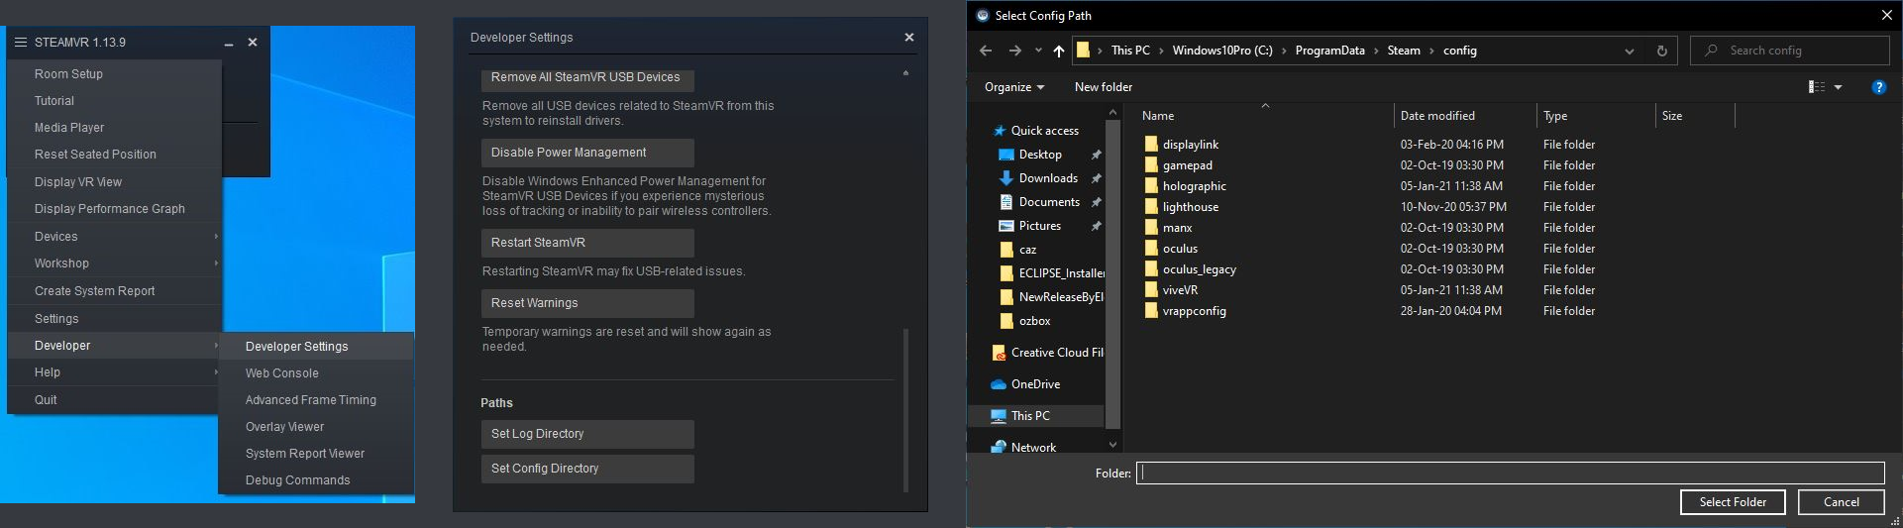Open OneDrive in navigation pane
1903x528 pixels.
(1035, 384)
